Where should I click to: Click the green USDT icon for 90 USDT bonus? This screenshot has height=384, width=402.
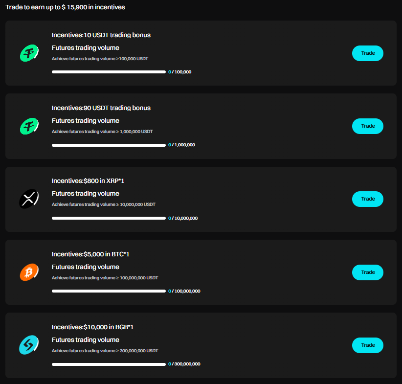(x=29, y=126)
